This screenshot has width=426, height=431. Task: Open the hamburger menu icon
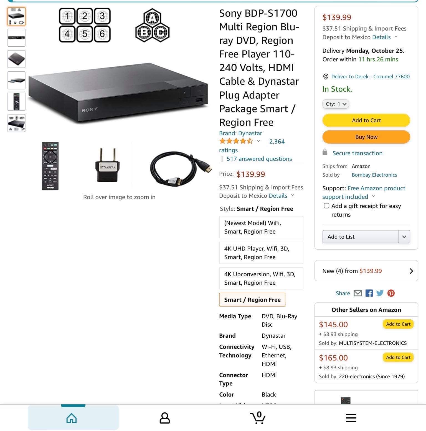point(351,418)
